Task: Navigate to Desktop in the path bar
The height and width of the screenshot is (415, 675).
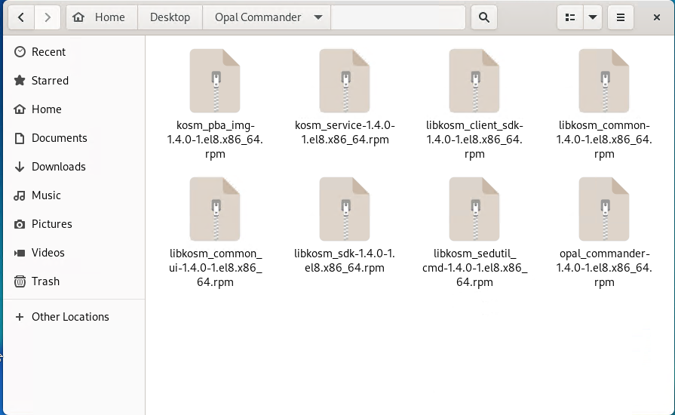Action: 170,17
